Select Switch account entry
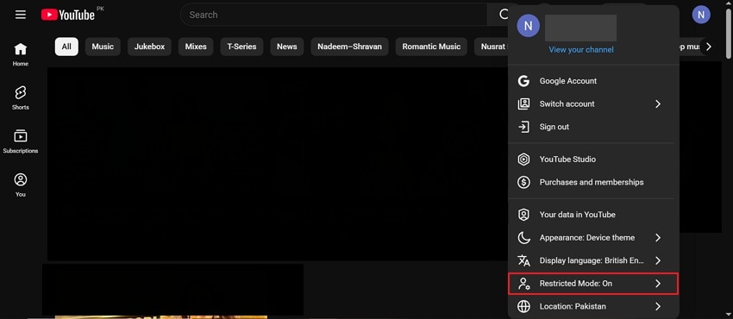The image size is (733, 319). coord(593,103)
